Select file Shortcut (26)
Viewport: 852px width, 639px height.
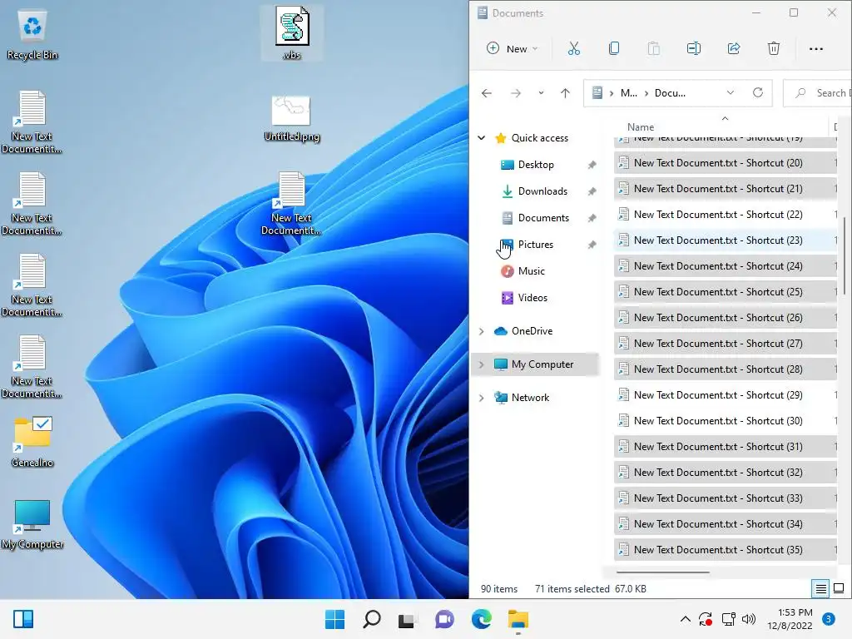[x=725, y=318]
